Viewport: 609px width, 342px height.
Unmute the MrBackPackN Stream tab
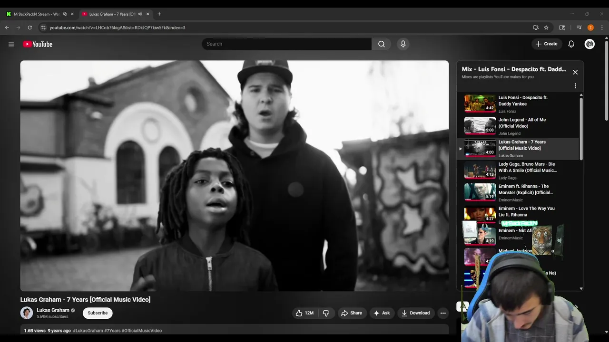point(65,14)
